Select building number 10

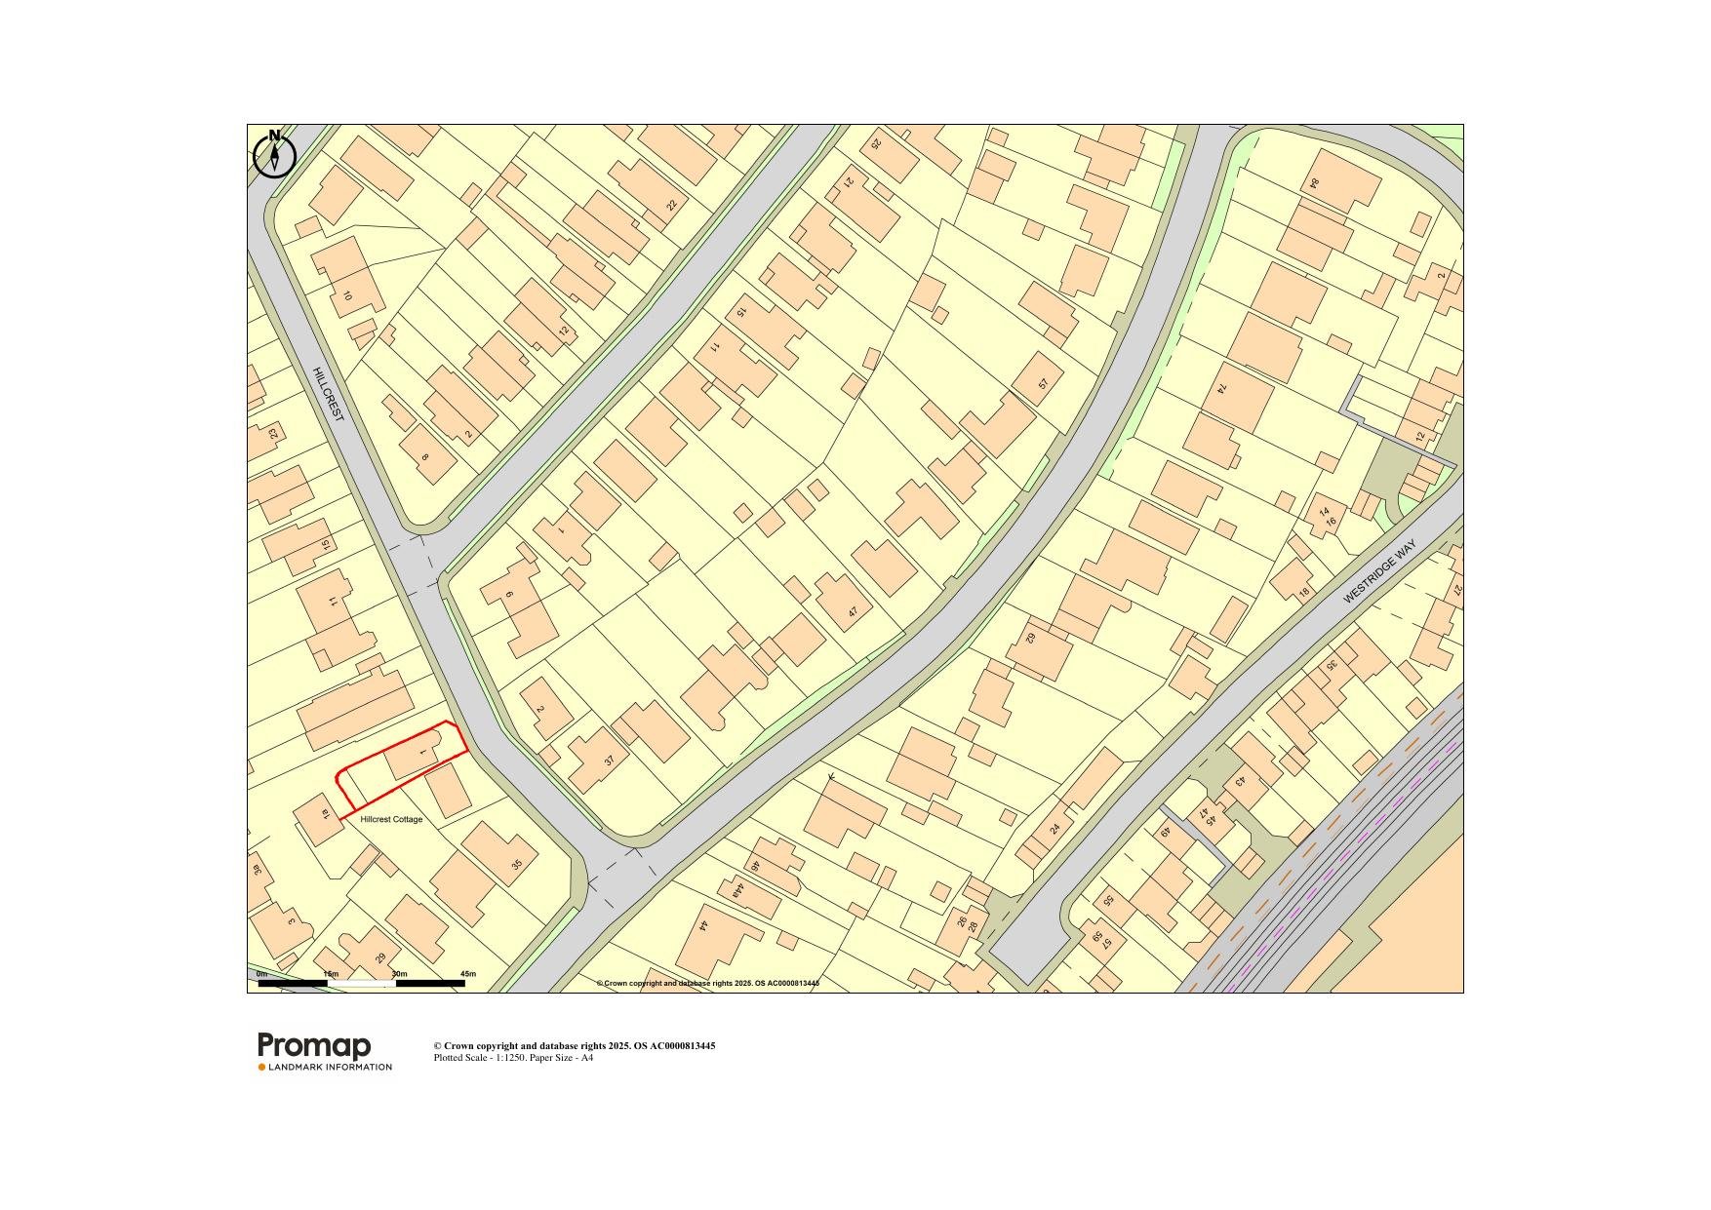(346, 295)
